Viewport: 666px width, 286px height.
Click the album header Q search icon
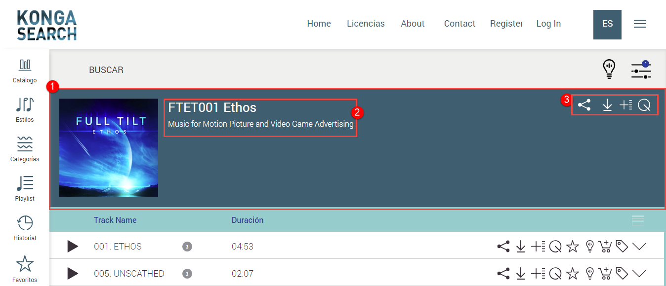pos(644,105)
